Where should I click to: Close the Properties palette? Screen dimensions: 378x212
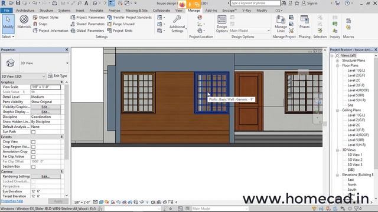(67, 49)
